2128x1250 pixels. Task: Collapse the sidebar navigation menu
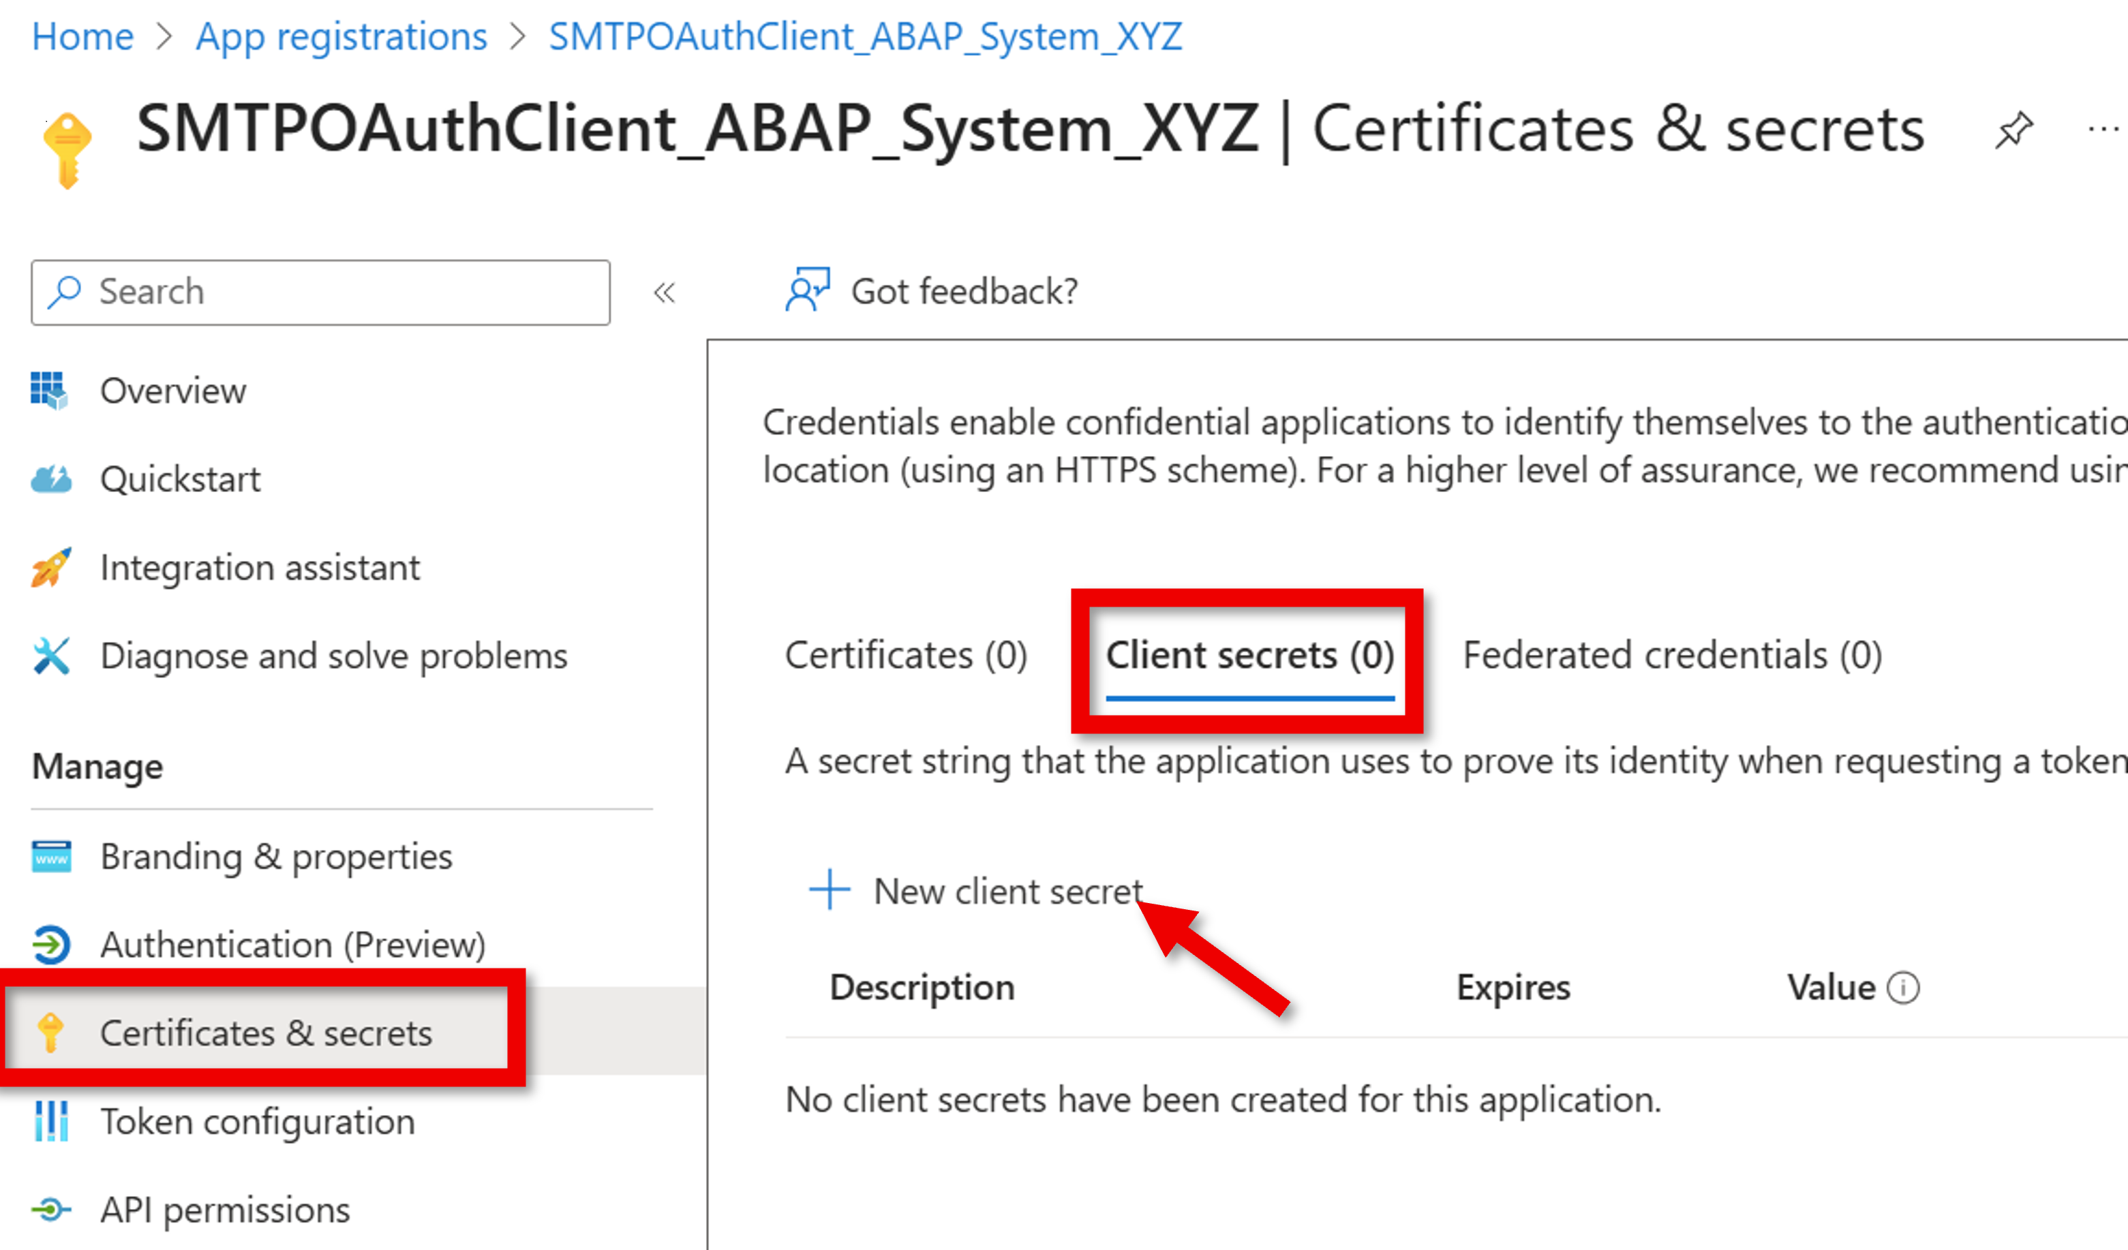pos(665,293)
